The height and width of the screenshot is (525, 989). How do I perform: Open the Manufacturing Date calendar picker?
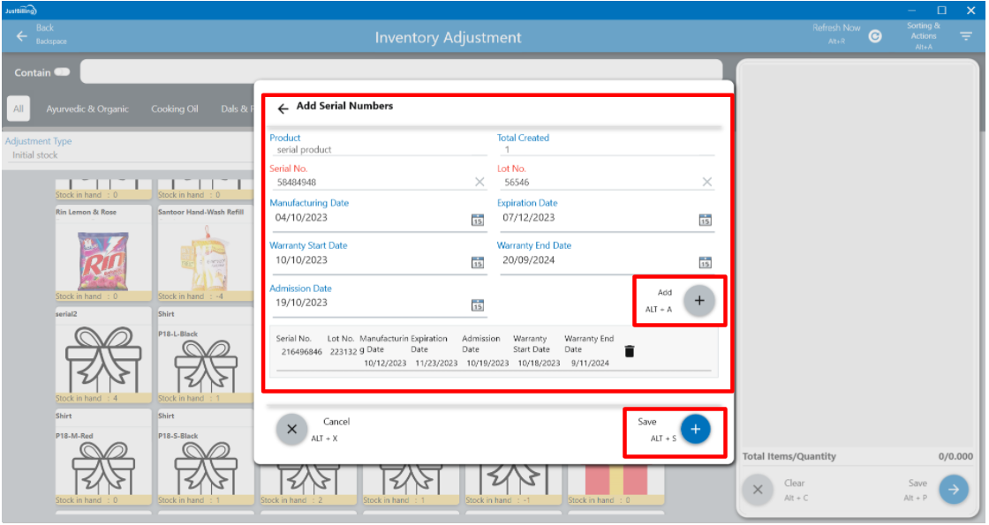click(478, 220)
